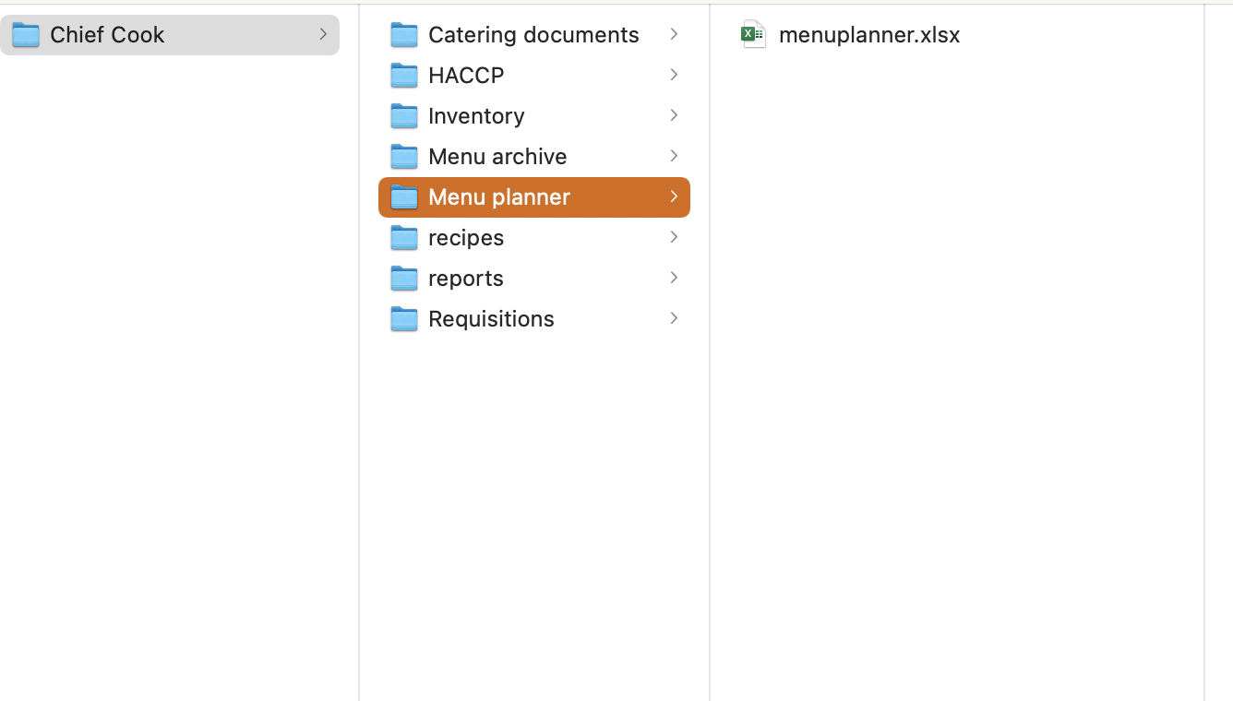Select the "recipes" folder name
Screen dimensions: 1233x701
[466, 238]
